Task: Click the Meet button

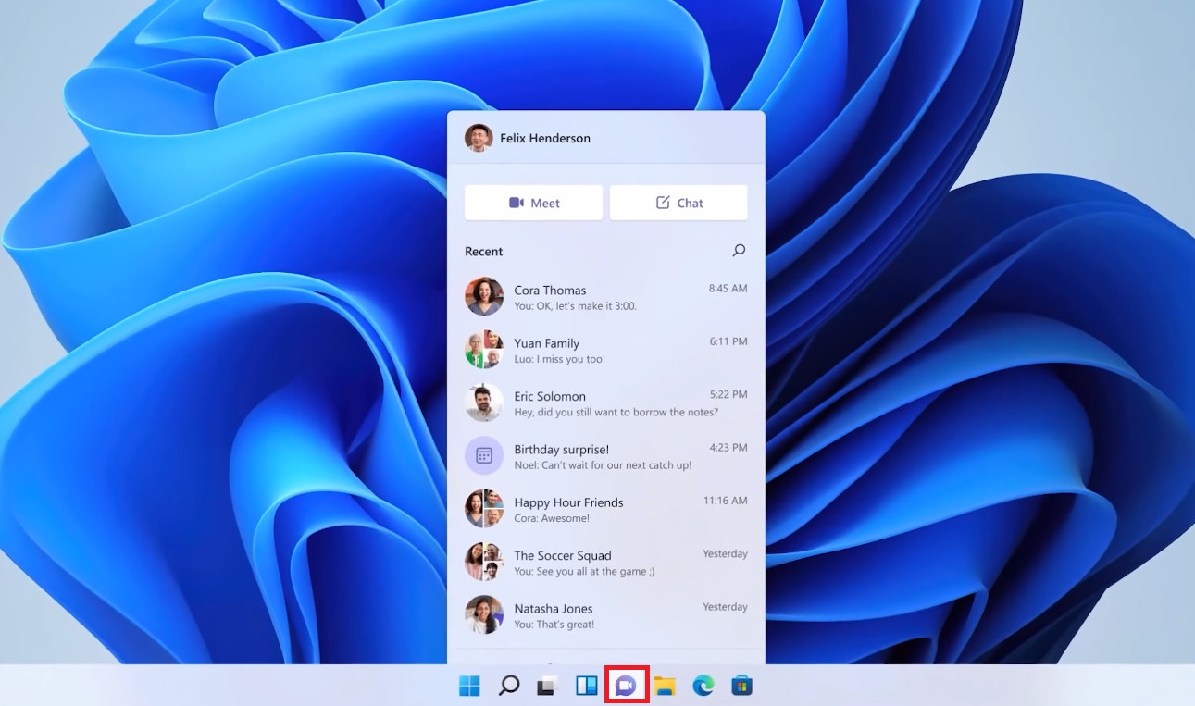Action: pos(533,203)
